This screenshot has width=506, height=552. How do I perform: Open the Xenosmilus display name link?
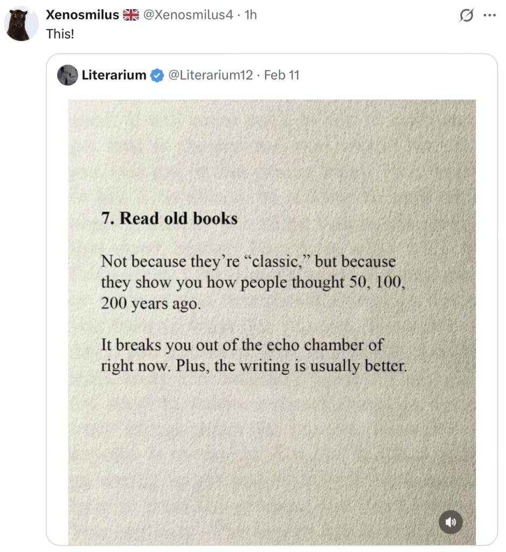(x=82, y=15)
